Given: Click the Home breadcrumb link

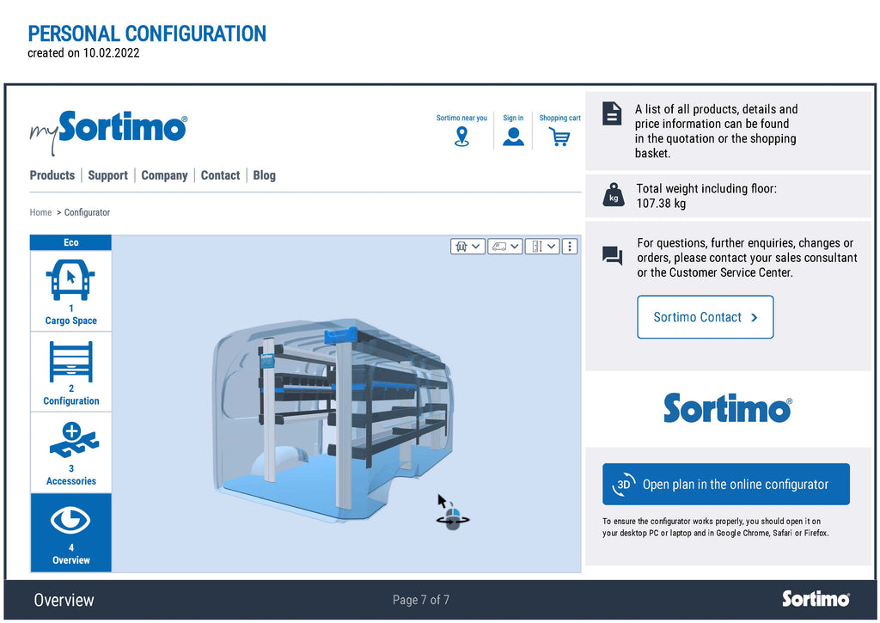Looking at the screenshot, I should (x=40, y=212).
